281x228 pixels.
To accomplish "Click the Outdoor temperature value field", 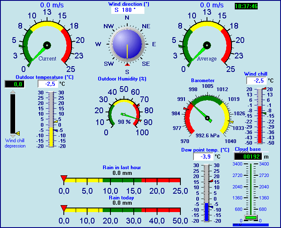I will click(47, 84).
